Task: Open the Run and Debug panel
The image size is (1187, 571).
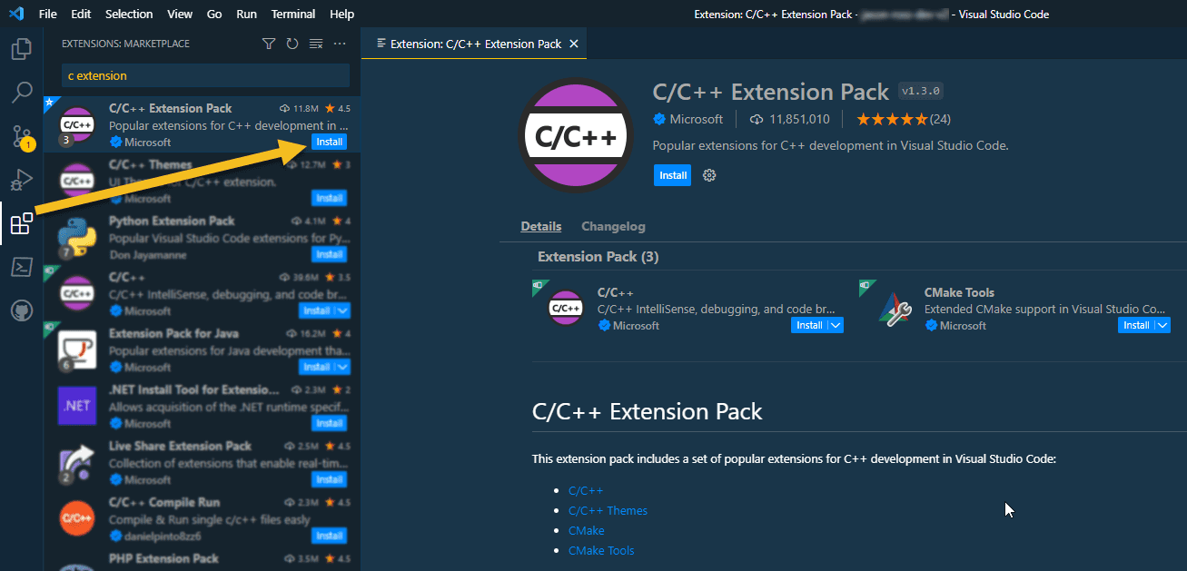Action: [20, 179]
